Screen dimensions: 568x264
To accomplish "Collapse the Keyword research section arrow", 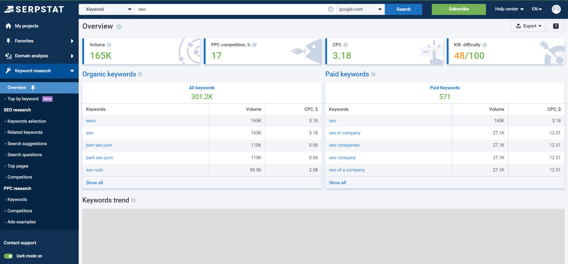I will pyautogui.click(x=72, y=71).
